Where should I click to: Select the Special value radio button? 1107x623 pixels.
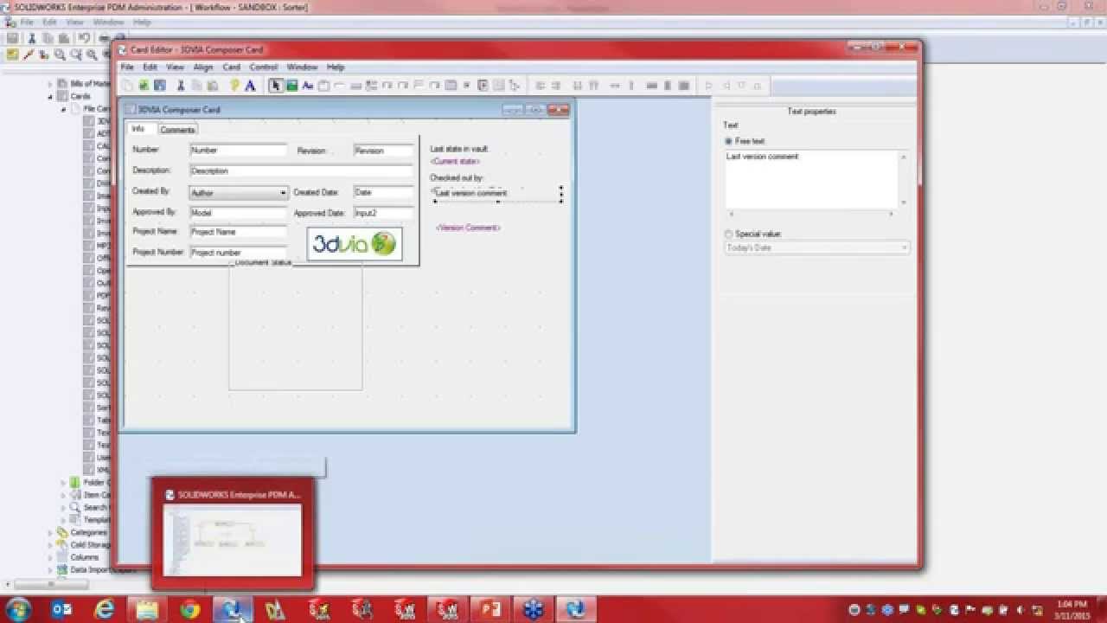coord(728,234)
